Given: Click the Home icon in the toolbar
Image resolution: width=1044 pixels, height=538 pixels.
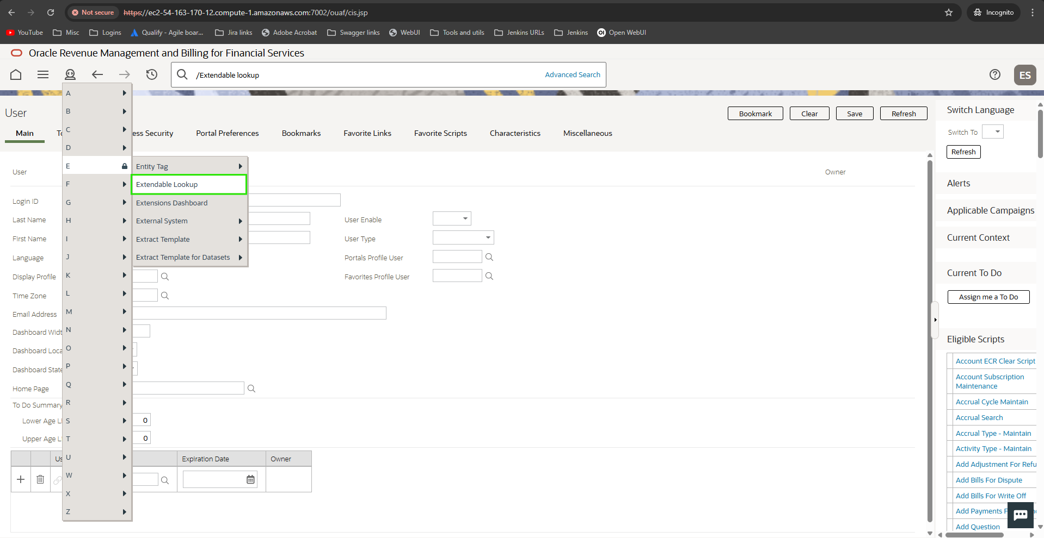Looking at the screenshot, I should [x=16, y=75].
